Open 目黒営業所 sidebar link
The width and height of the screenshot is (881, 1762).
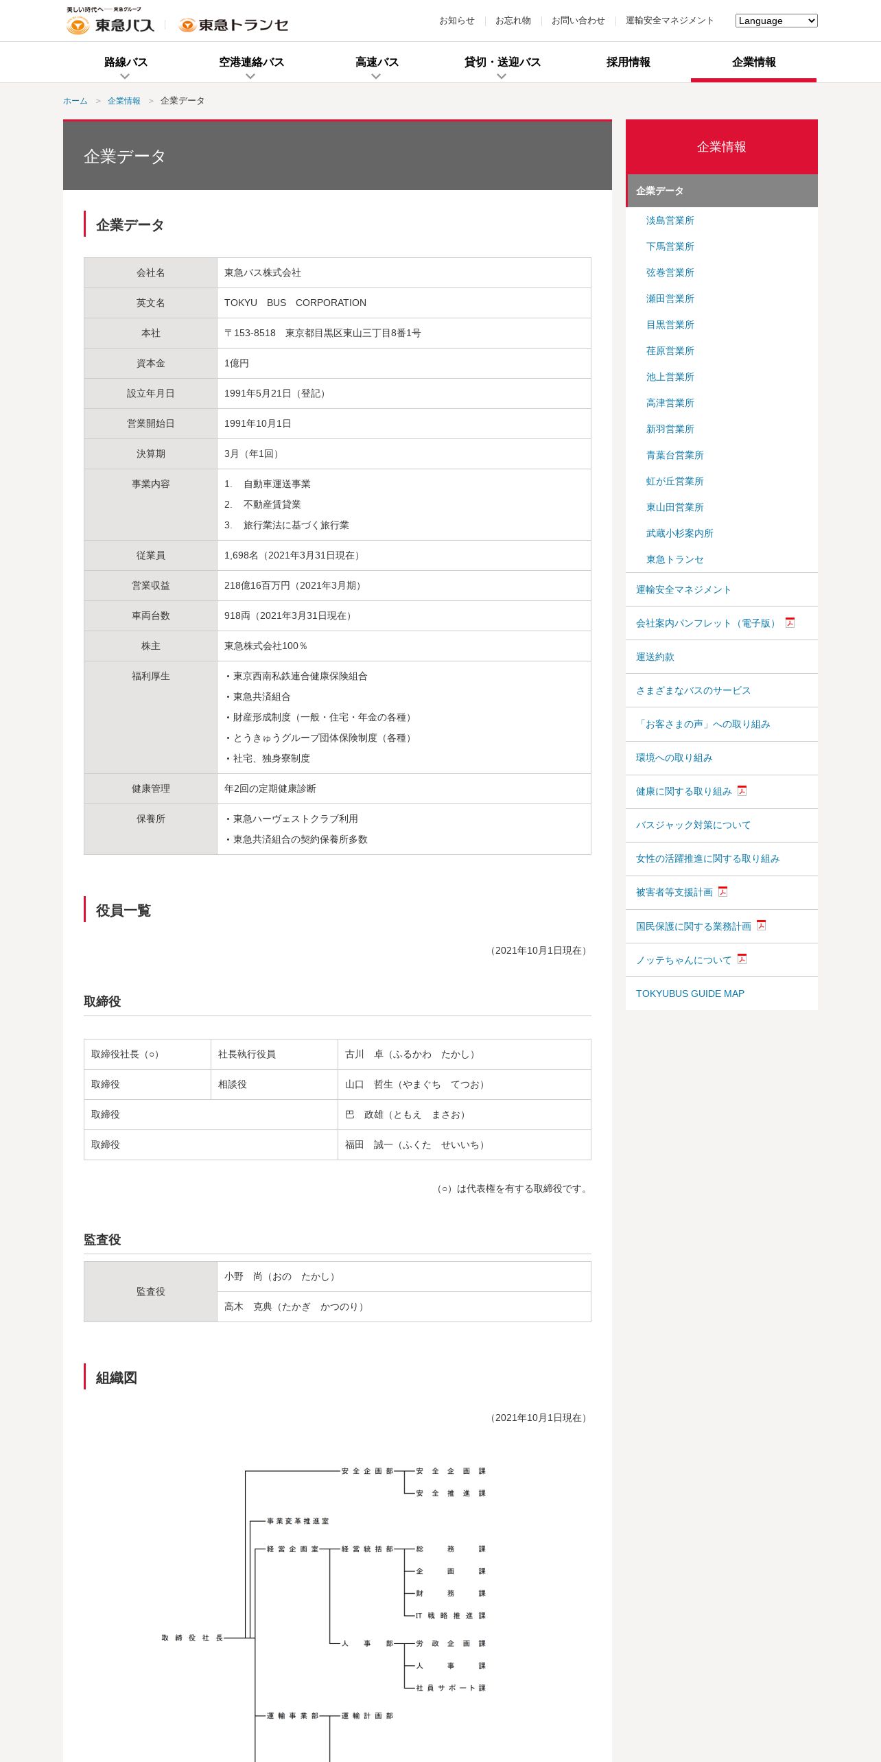[x=670, y=325]
